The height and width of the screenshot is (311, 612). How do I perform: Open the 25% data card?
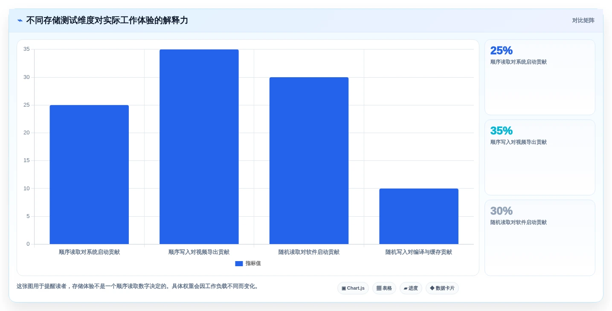tap(540, 77)
